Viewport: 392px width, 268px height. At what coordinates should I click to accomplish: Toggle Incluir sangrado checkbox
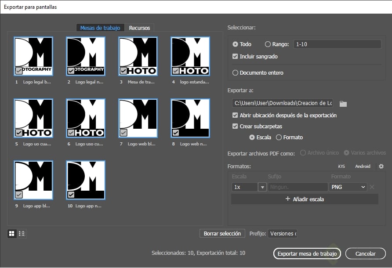pyautogui.click(x=235, y=56)
